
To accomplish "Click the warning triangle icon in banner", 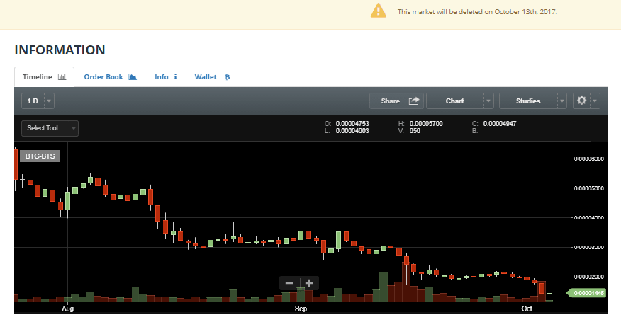I will [379, 11].
